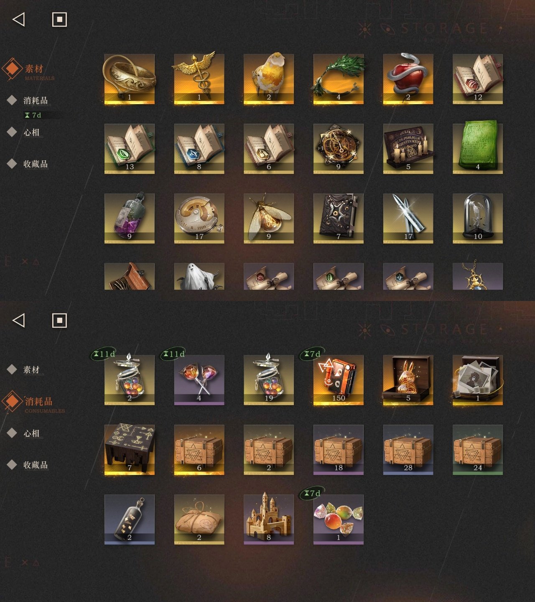Go back using top back arrow
The image size is (535, 602).
[x=19, y=19]
